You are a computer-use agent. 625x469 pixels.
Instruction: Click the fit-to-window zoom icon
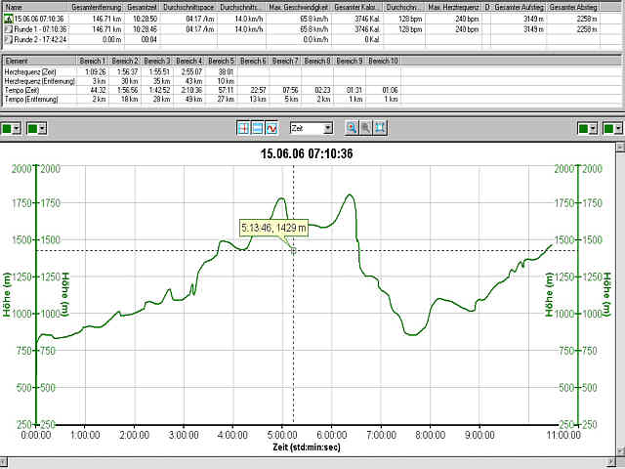tap(380, 128)
